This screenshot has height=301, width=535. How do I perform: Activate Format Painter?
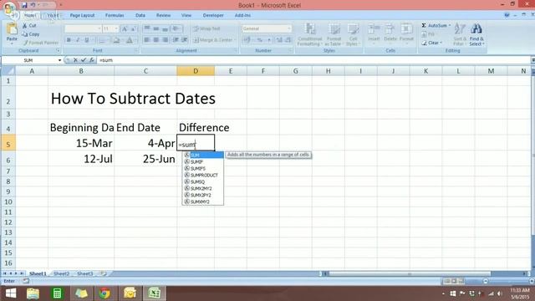(x=41, y=43)
